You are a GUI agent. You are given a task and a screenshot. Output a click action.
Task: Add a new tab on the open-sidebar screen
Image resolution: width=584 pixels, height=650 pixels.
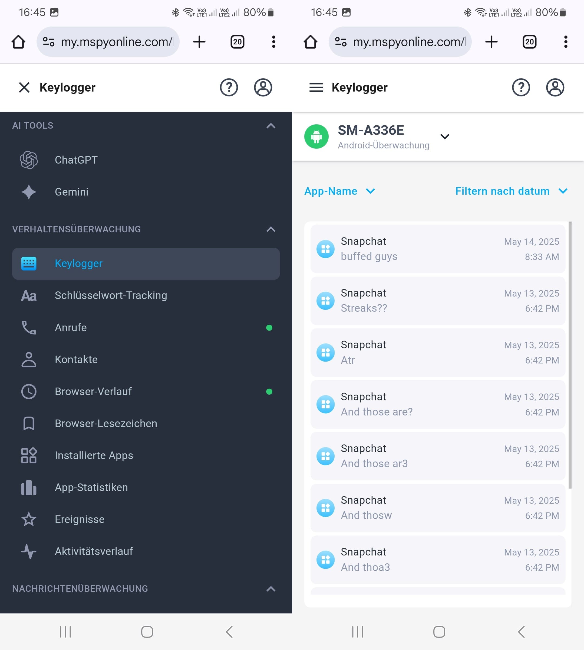click(x=199, y=42)
